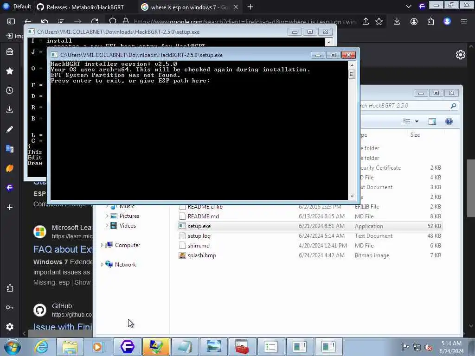The height and width of the screenshot is (356, 475).
Task: Expand the Videos library tree node
Action: pos(107,226)
